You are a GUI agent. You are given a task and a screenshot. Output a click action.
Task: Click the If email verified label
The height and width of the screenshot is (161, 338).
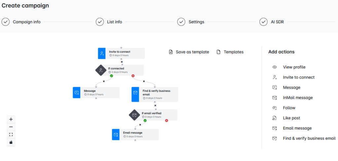(x=152, y=113)
